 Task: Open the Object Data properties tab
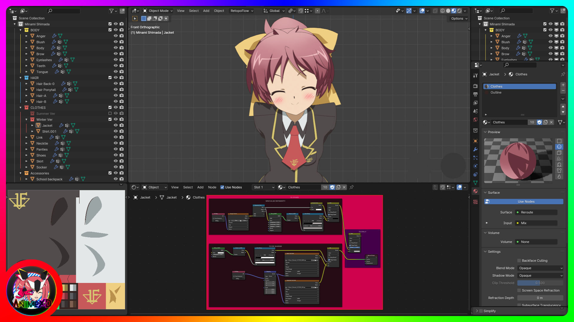tap(475, 183)
